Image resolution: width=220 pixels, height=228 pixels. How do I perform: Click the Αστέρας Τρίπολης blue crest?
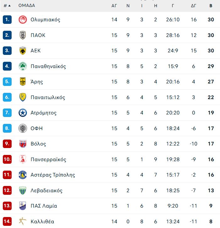click(x=23, y=175)
